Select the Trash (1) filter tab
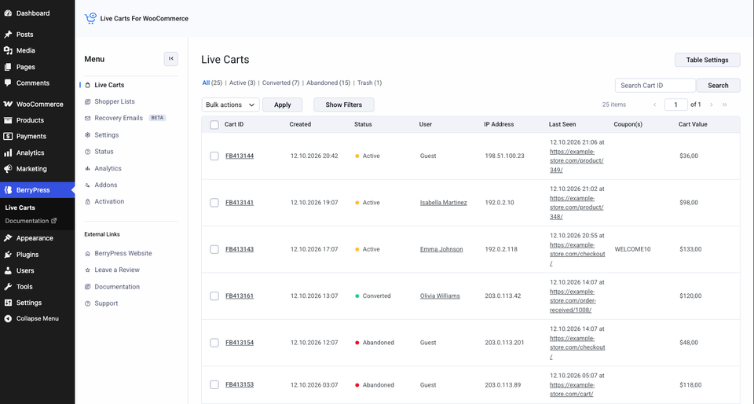 (x=369, y=83)
